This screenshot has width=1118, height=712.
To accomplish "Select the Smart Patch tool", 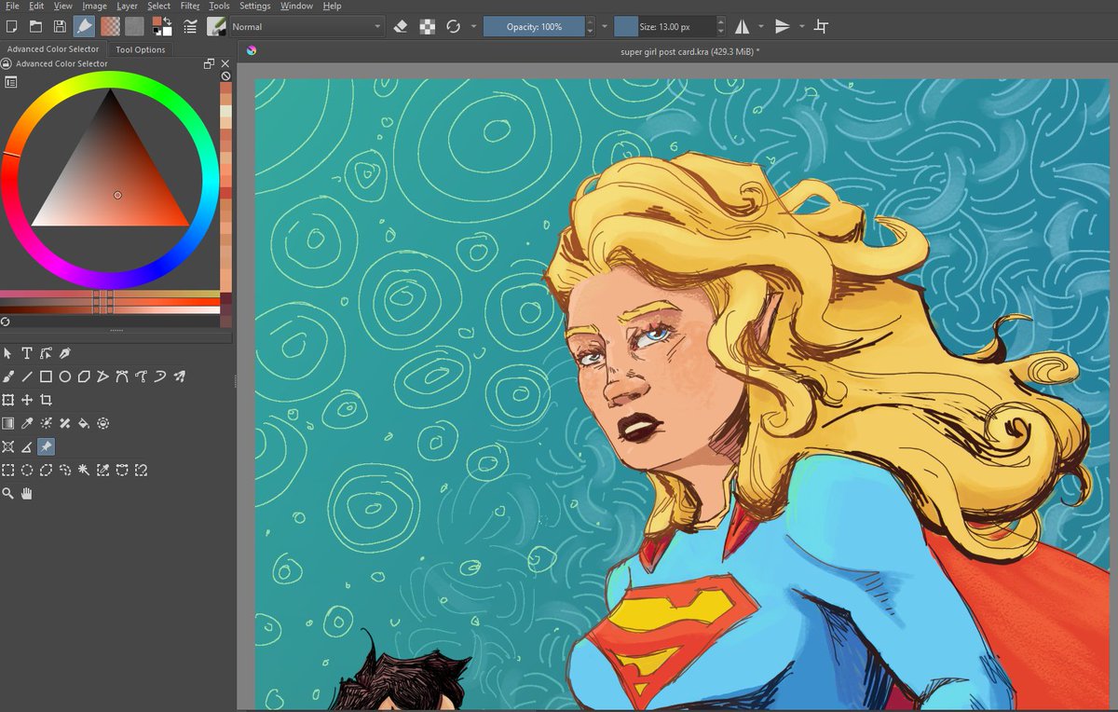I will 65,423.
